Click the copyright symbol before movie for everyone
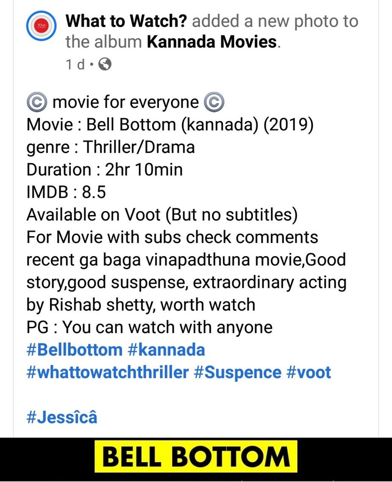The width and height of the screenshot is (392, 482). 35,102
